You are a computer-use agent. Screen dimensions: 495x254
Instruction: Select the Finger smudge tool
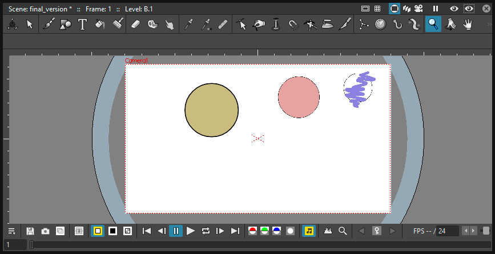click(x=170, y=25)
